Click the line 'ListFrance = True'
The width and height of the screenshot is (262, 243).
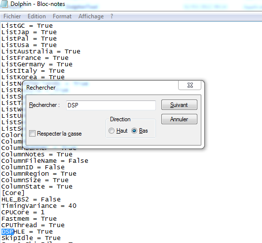35,58
